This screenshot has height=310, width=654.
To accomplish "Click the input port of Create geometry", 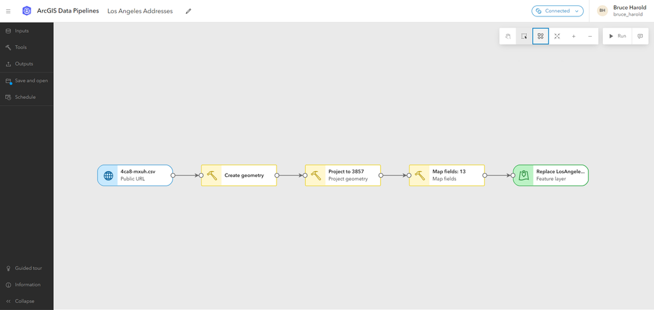I will (x=201, y=176).
